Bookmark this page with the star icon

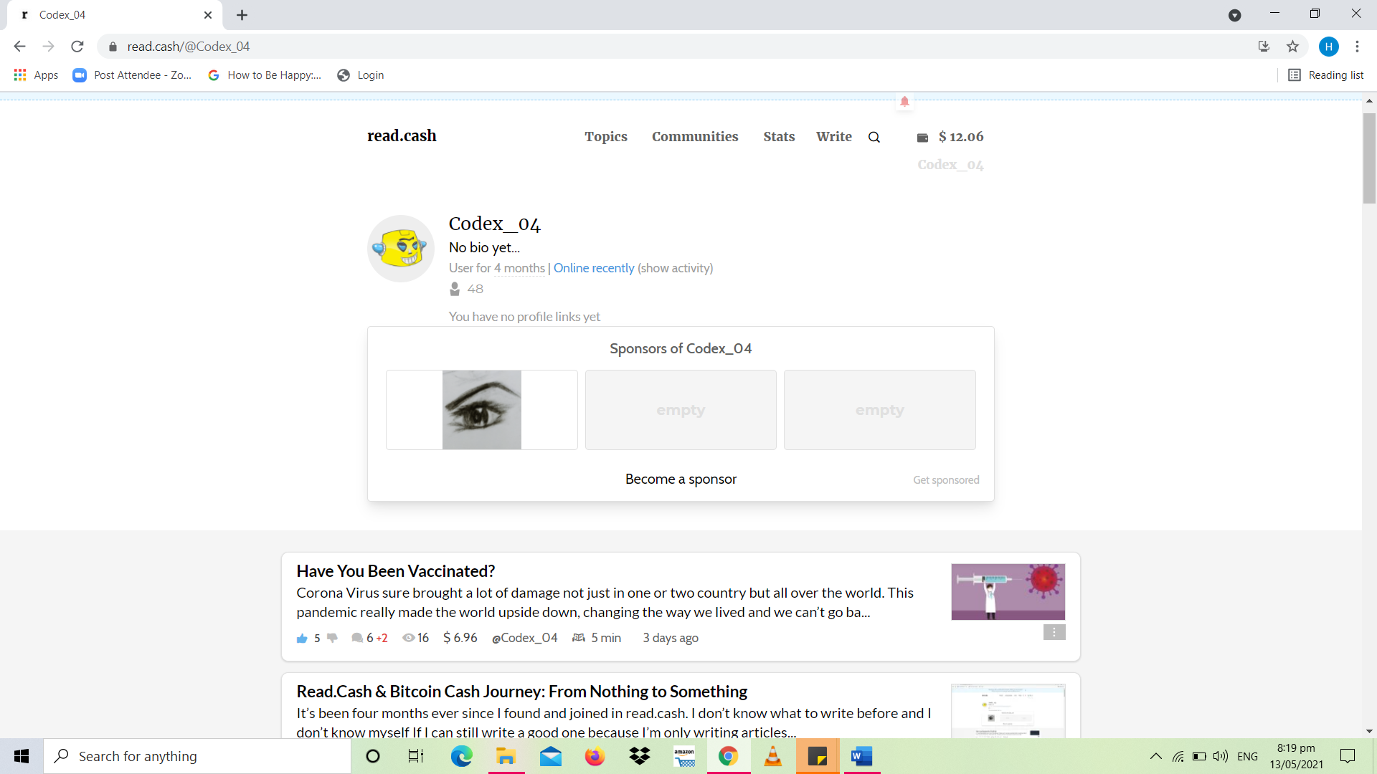(x=1292, y=47)
